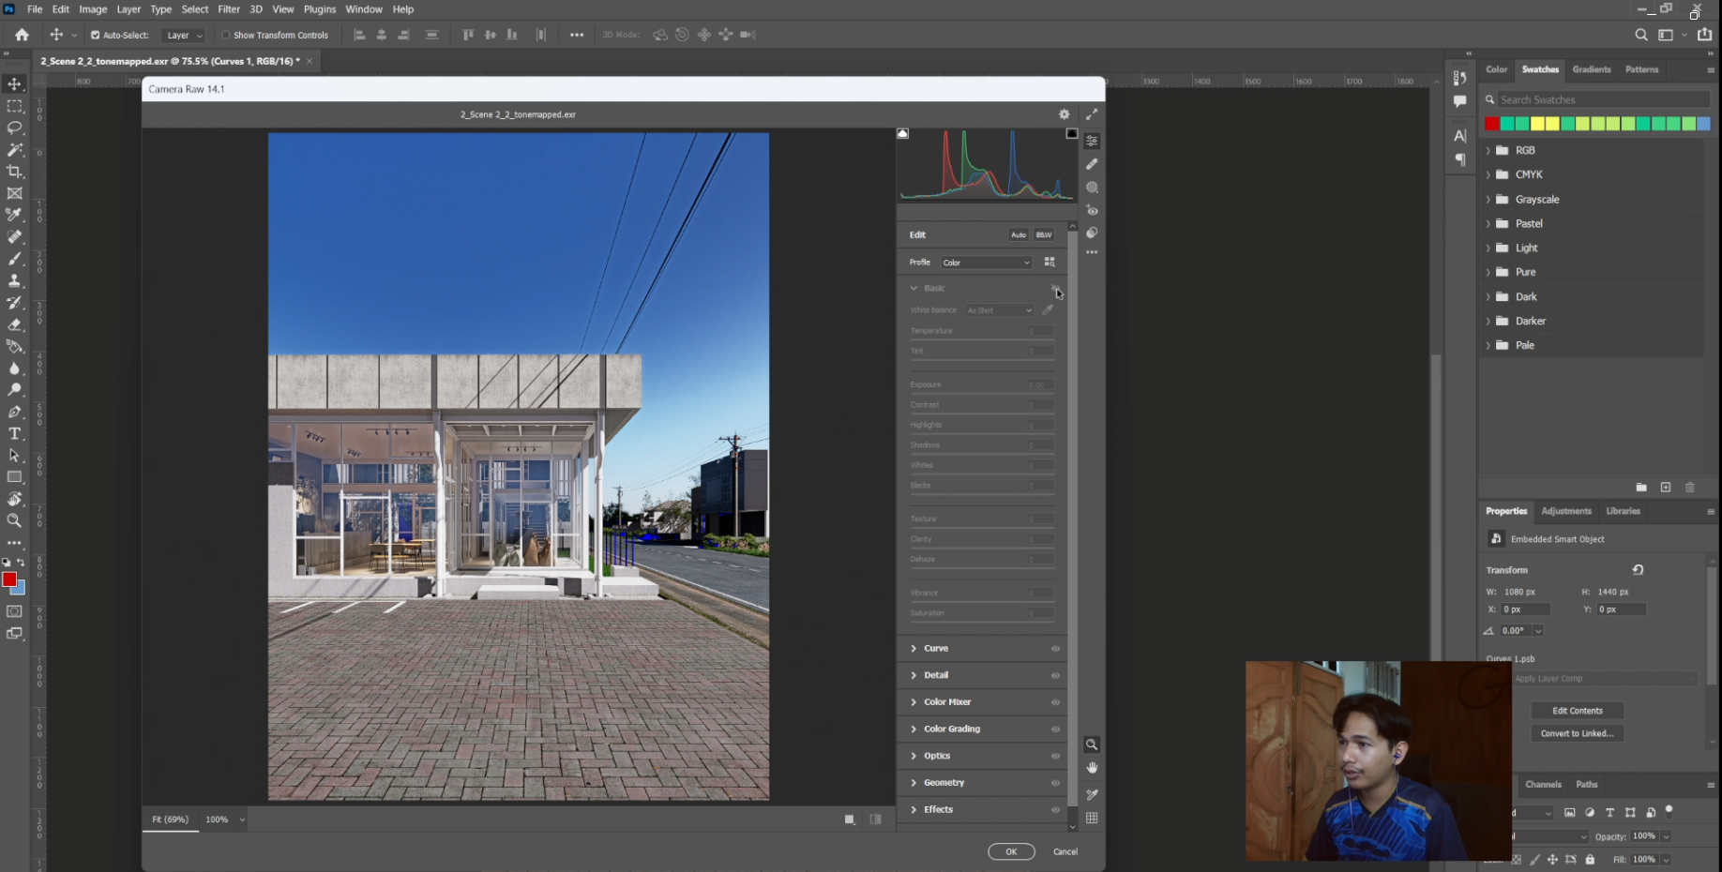Open the Filter menu
Screen dimensions: 1722x872
[229, 8]
